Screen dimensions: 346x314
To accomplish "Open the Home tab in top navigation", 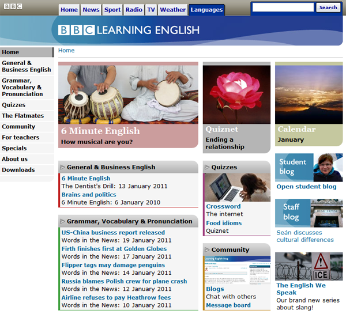I will point(69,10).
